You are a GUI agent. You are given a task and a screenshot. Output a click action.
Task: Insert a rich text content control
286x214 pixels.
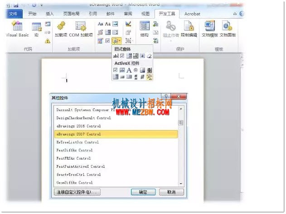[100, 24]
